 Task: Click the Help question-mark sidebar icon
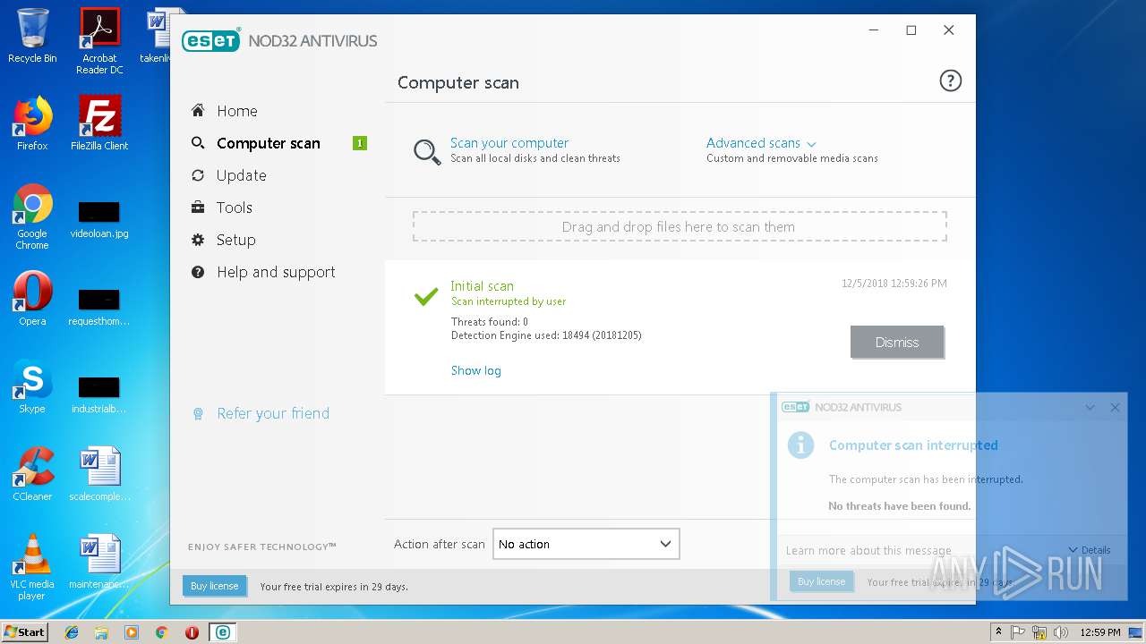click(198, 272)
